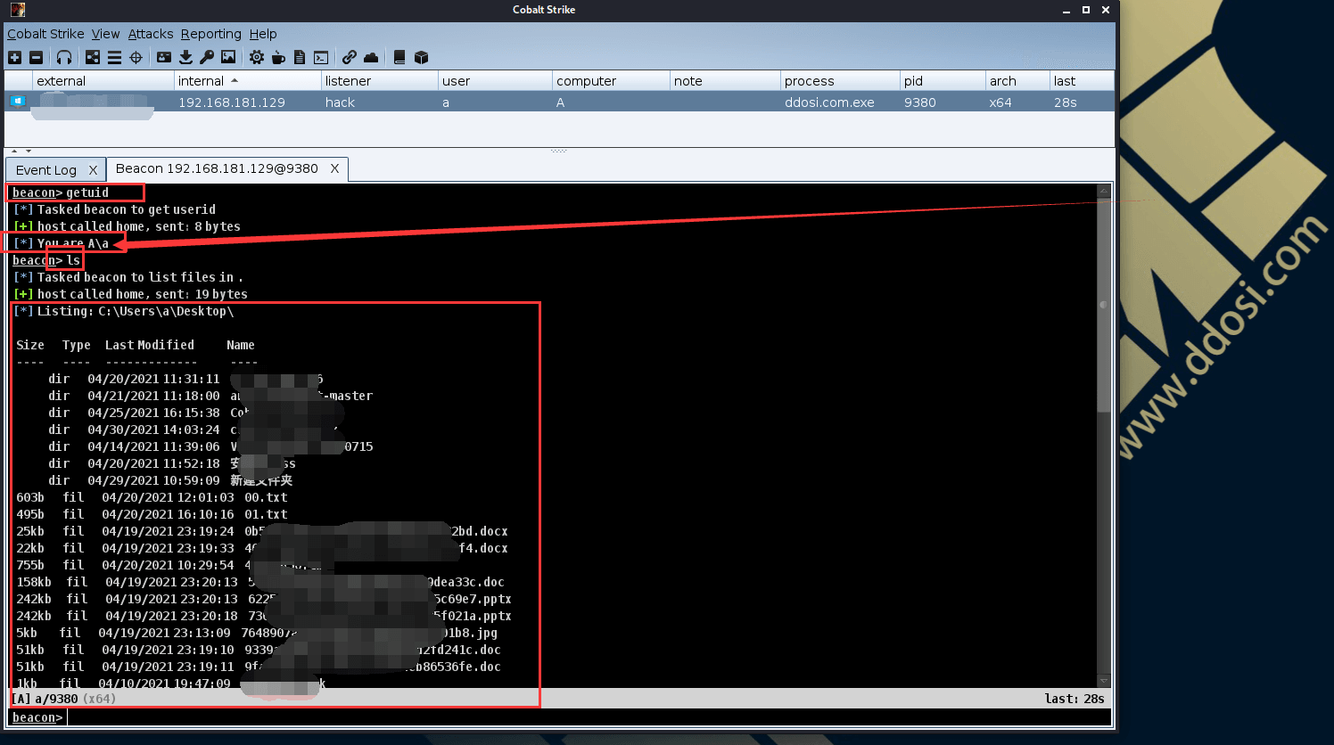This screenshot has height=745, width=1334.
Task: Click the terminal scripted web delivery icon
Action: 321,57
